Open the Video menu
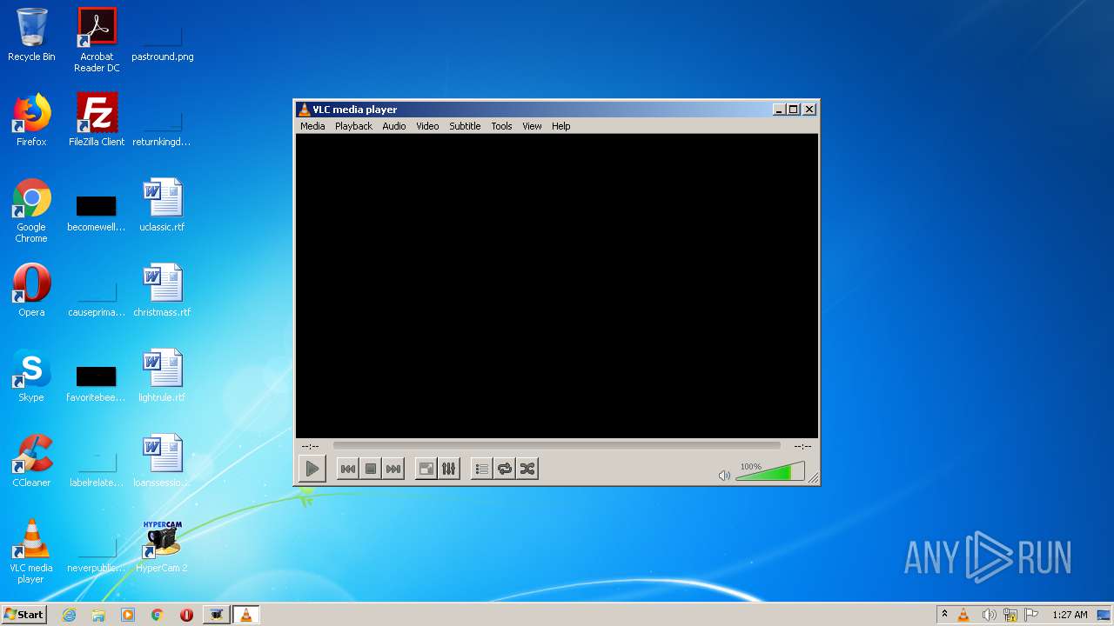Viewport: 1114px width, 626px height. (427, 126)
